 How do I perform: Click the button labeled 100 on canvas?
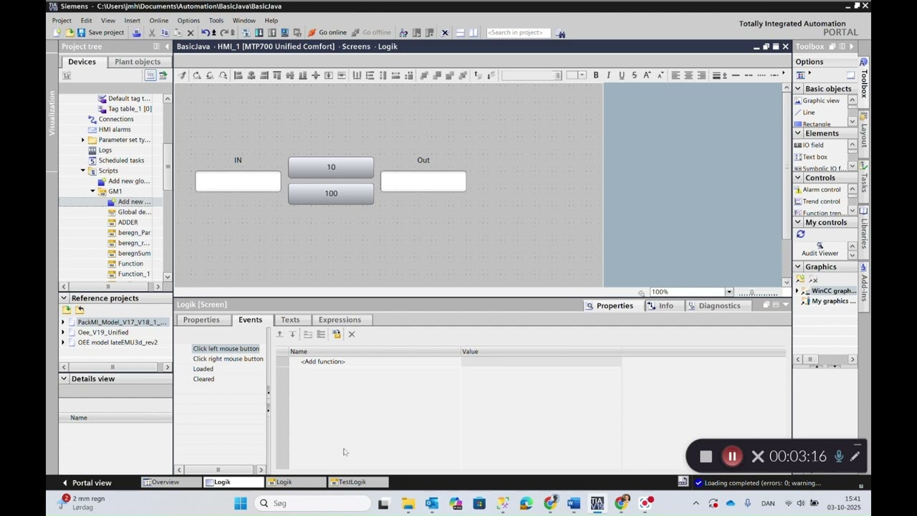331,193
